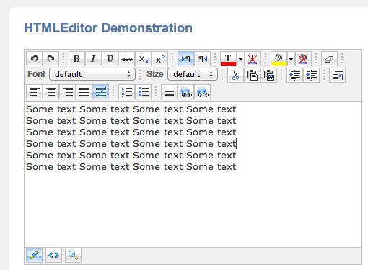Open the Size default dropdown
The height and width of the screenshot is (270, 368).
[x=193, y=74]
